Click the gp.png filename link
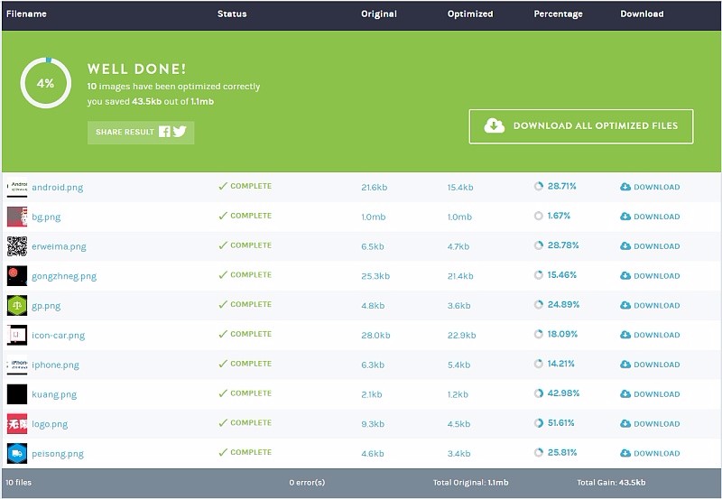The height and width of the screenshot is (499, 722). coord(46,306)
